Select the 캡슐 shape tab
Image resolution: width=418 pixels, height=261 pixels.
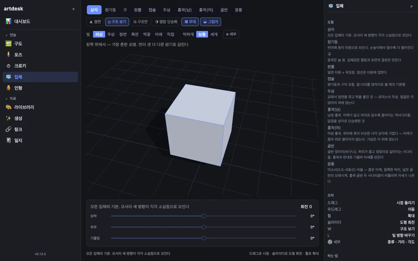pos(152,10)
